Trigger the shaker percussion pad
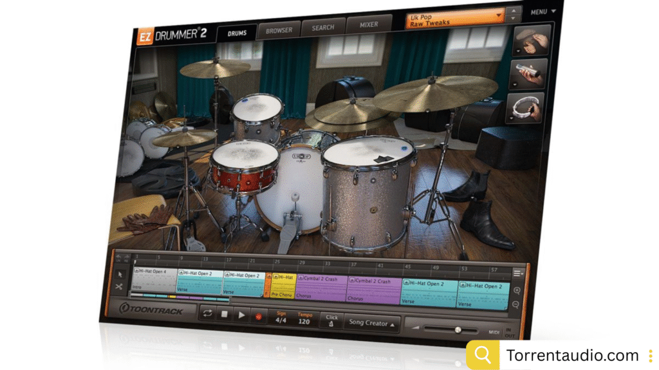 coord(530,74)
